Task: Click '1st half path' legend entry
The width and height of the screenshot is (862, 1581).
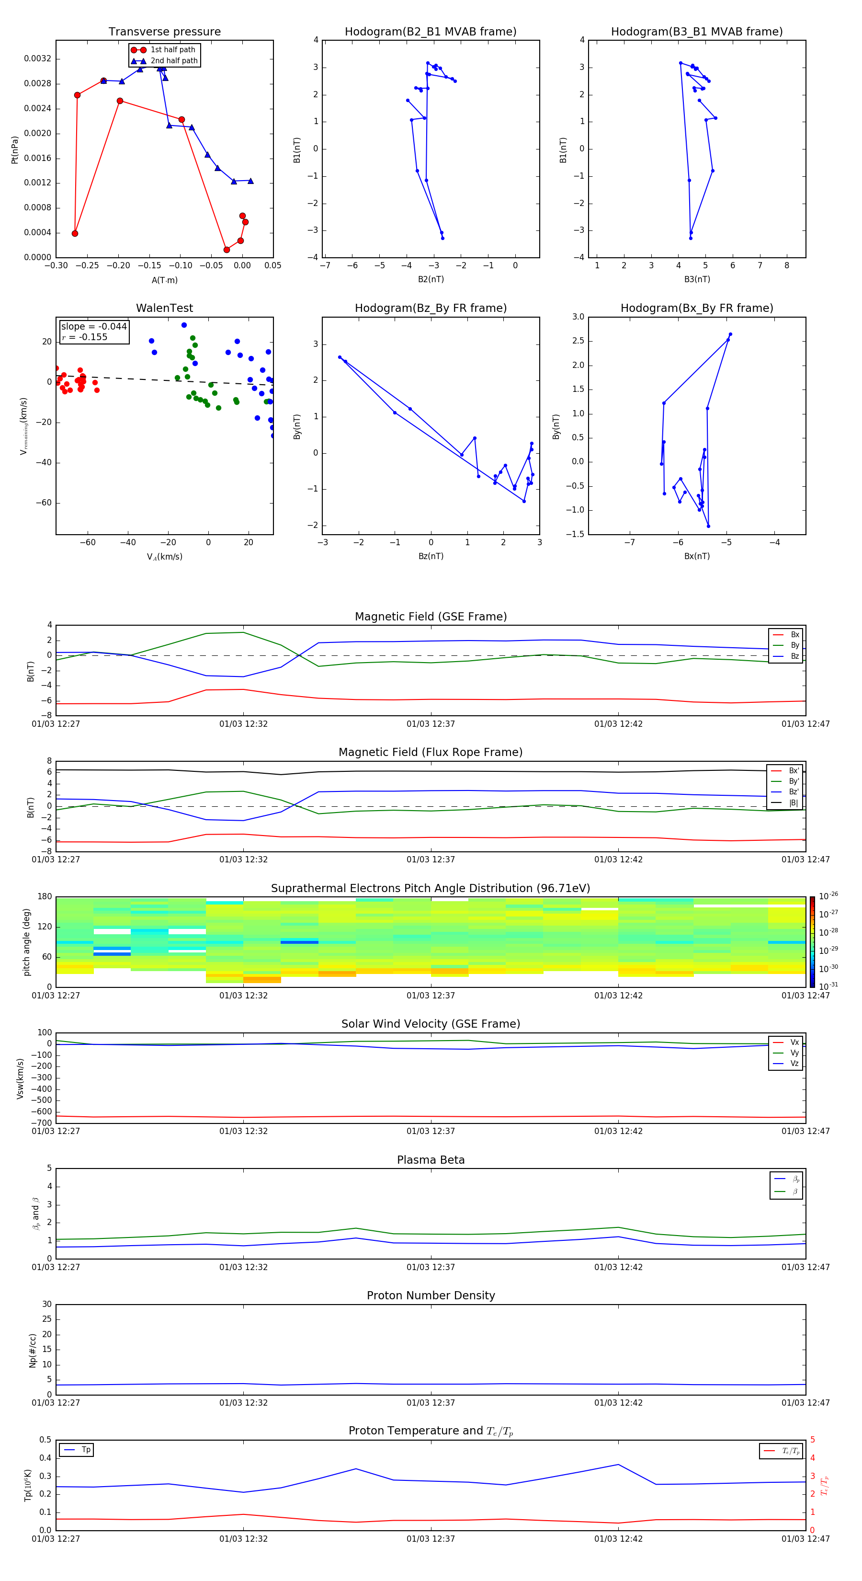Action: (164, 50)
